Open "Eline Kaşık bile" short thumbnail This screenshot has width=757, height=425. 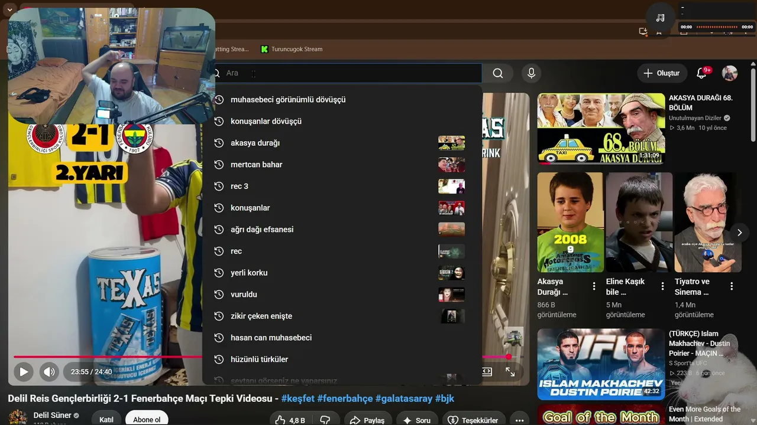point(639,222)
